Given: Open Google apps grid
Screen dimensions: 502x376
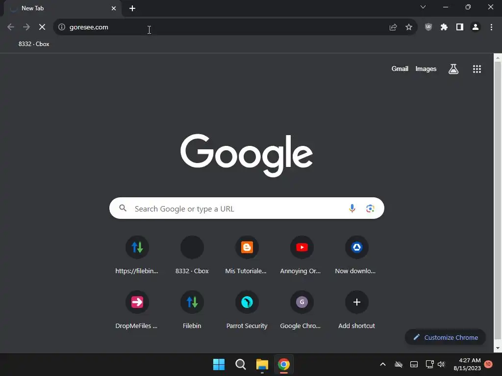Looking at the screenshot, I should (477, 69).
